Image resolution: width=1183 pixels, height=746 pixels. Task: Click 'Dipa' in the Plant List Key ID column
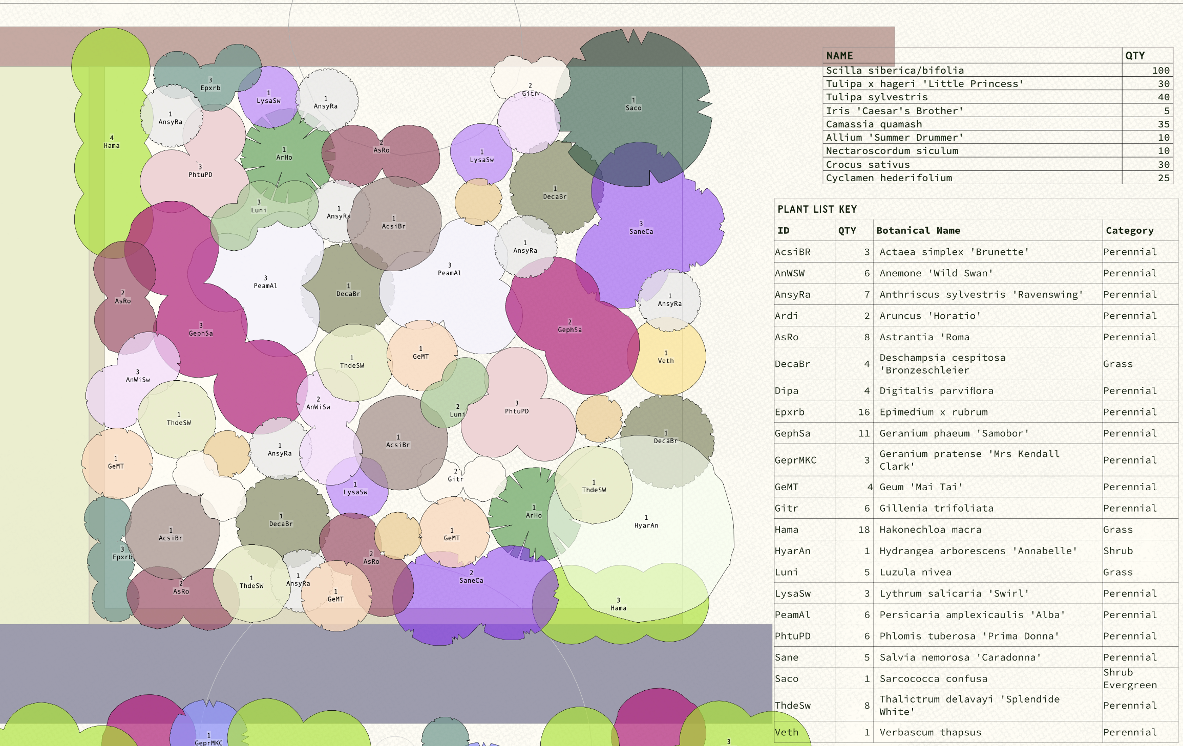click(x=786, y=391)
